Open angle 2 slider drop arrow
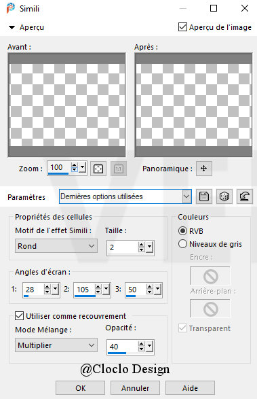 pos(106,290)
